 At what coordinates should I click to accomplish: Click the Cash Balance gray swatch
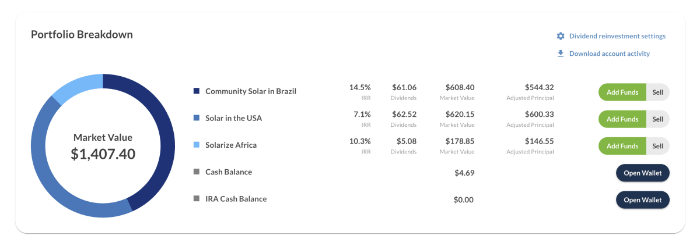(197, 172)
